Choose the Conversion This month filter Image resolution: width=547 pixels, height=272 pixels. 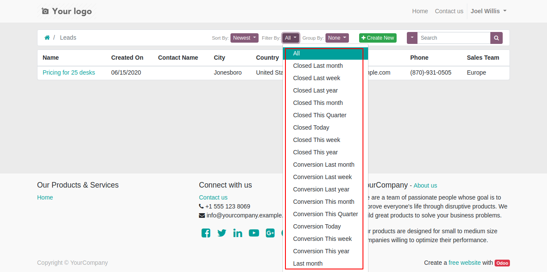click(x=325, y=202)
